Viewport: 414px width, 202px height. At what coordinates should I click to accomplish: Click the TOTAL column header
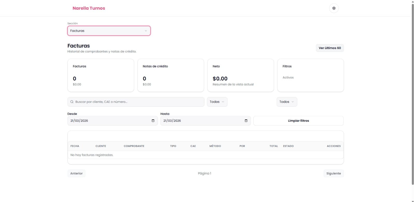pos(273,146)
